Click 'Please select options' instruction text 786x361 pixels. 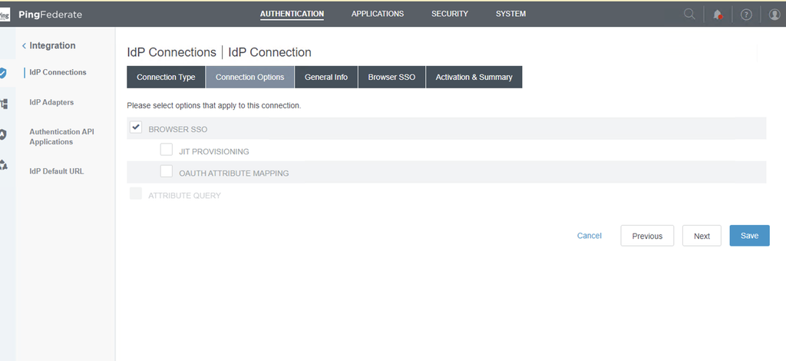click(214, 106)
